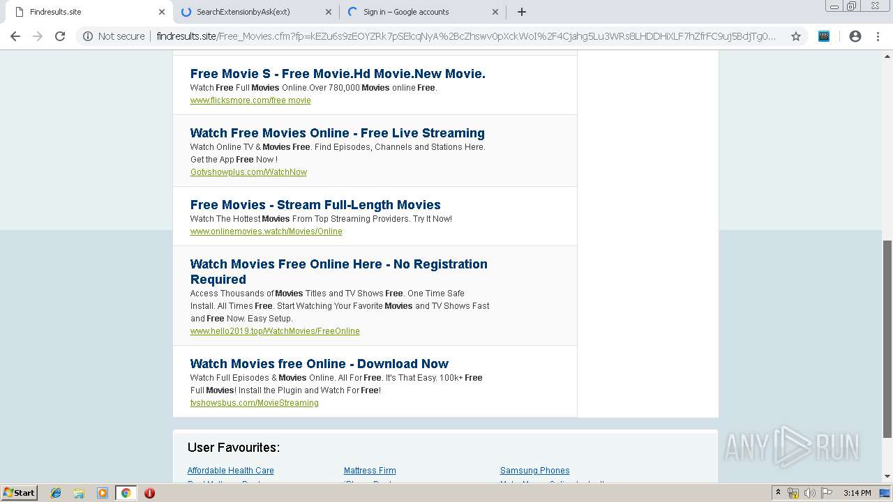Open the movie clapper extension icon
Viewport: 893px width, 502px height.
(824, 36)
